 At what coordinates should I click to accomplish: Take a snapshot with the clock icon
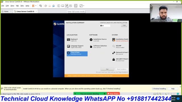click(x=46, y=6)
